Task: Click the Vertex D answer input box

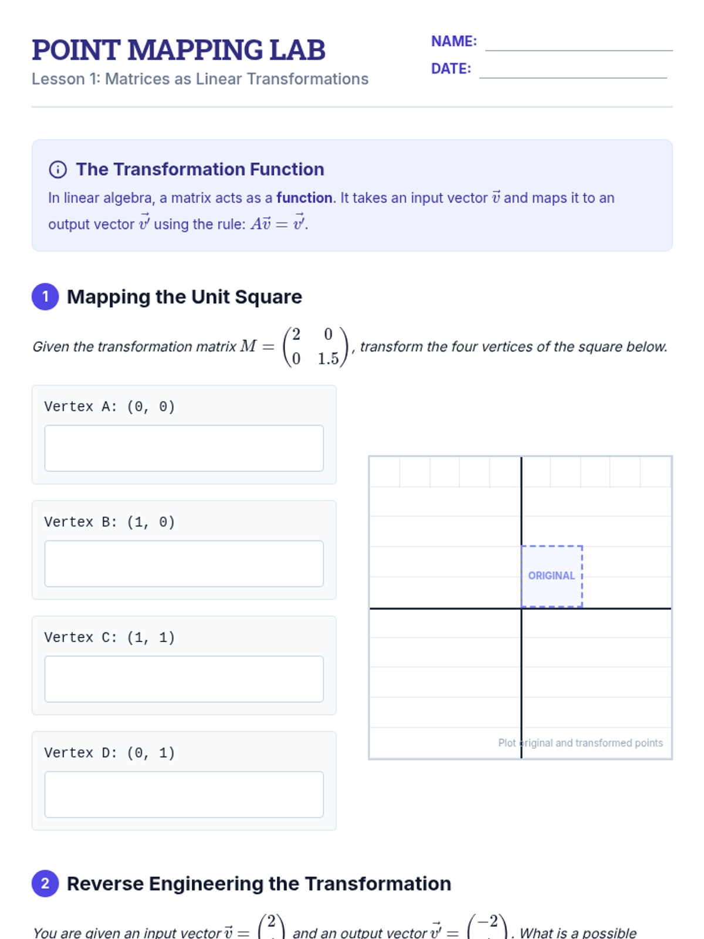Action: point(184,795)
